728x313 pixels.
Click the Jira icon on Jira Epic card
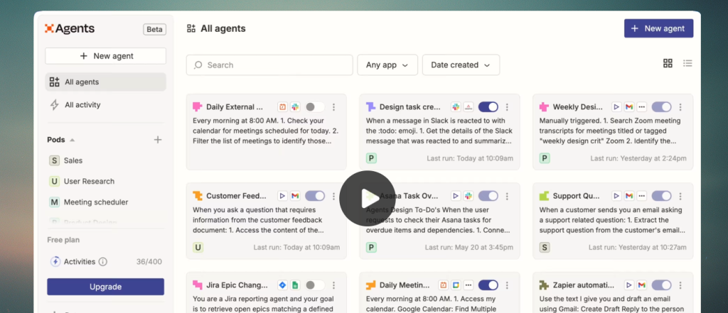282,285
